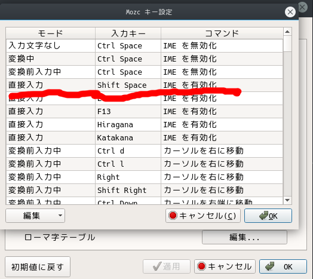Open ローマ字テーブル 編集... button in background window
Viewport: 313px width, 279px height.
(x=244, y=237)
